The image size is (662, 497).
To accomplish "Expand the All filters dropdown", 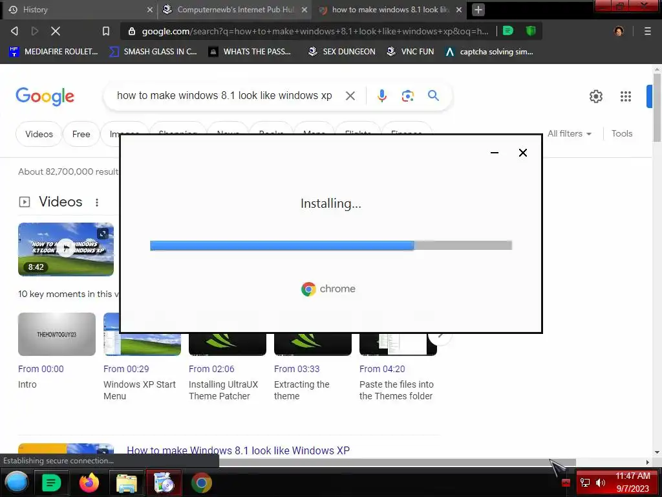I will [x=569, y=133].
